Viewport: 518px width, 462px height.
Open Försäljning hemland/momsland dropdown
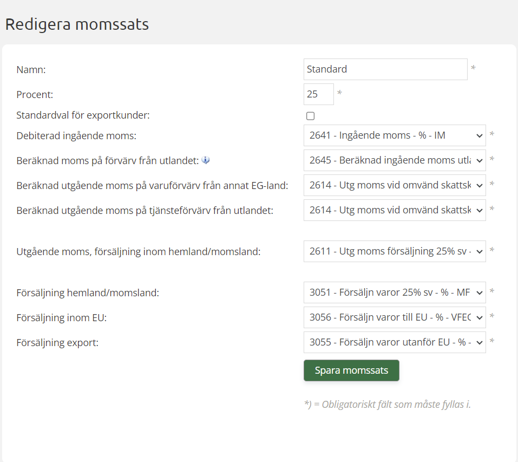[395, 292]
